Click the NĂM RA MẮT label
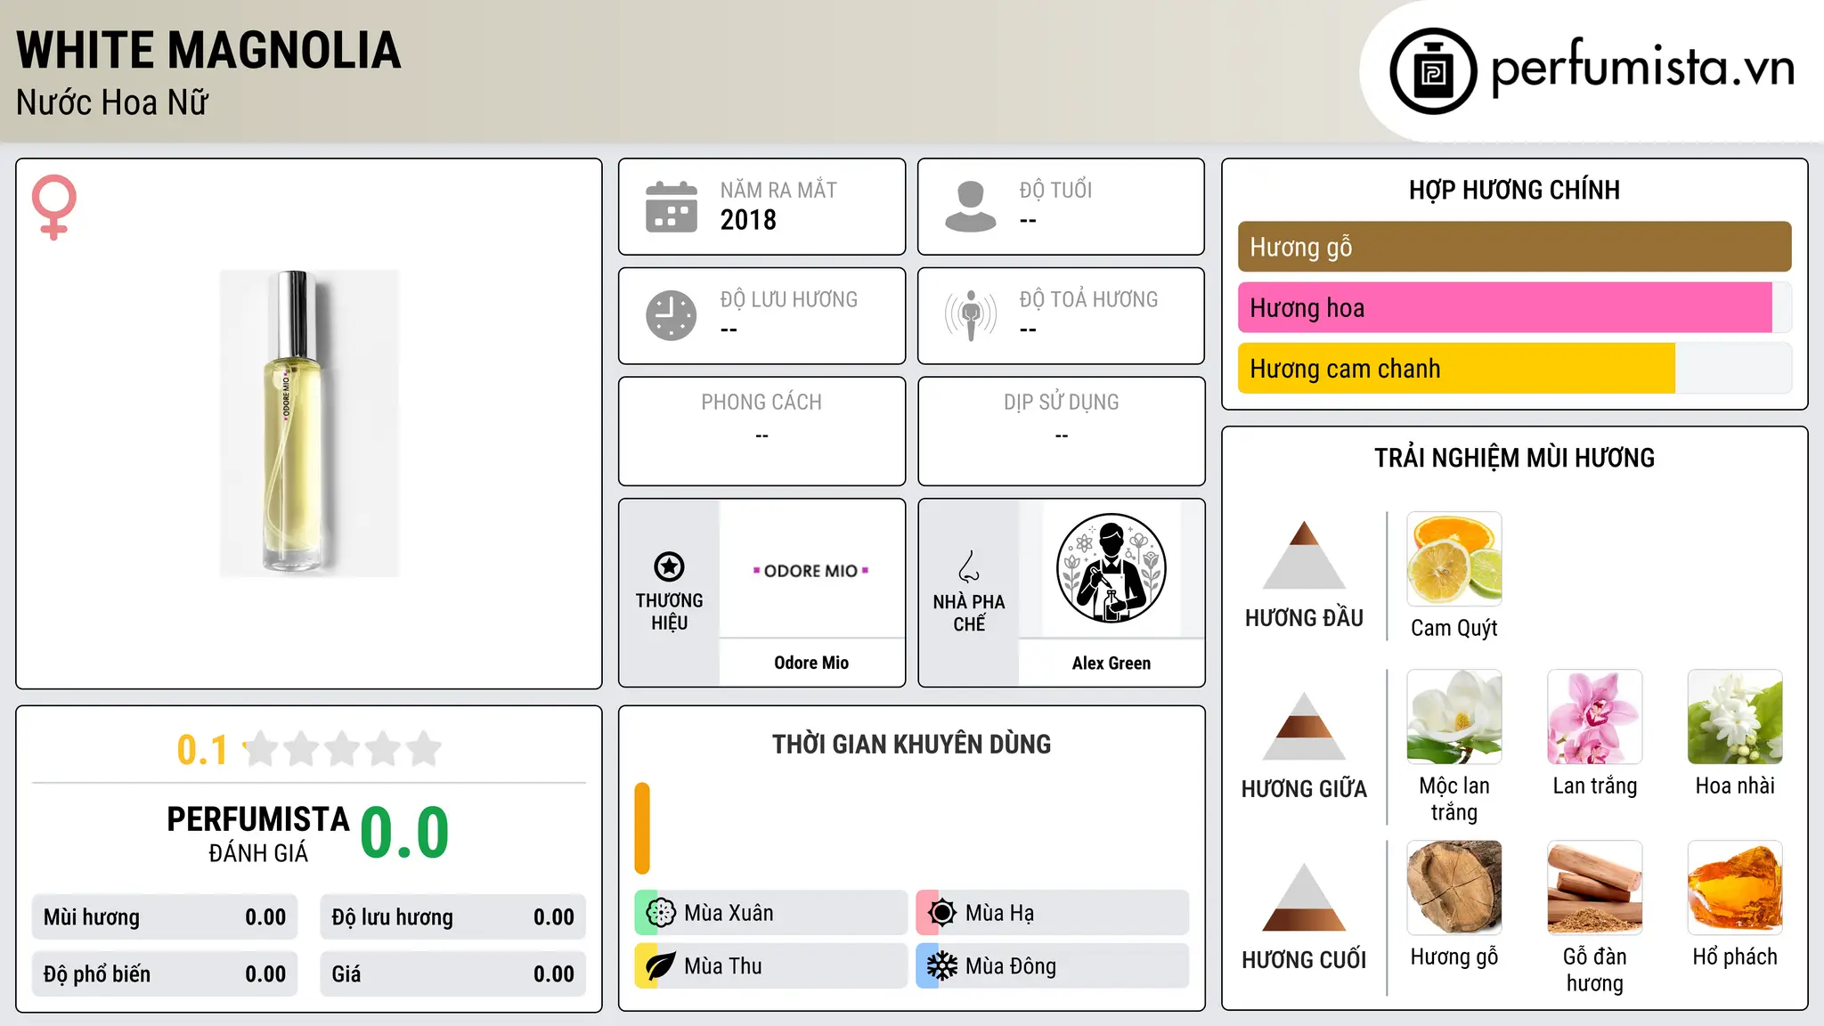1824x1026 pixels. (x=778, y=190)
